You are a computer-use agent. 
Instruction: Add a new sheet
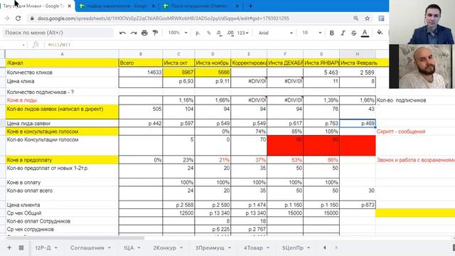tap(9, 247)
